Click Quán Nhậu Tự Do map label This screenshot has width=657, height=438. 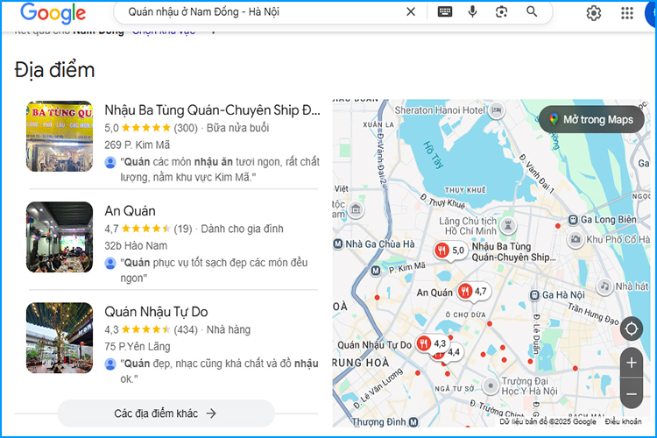pyautogui.click(x=375, y=345)
